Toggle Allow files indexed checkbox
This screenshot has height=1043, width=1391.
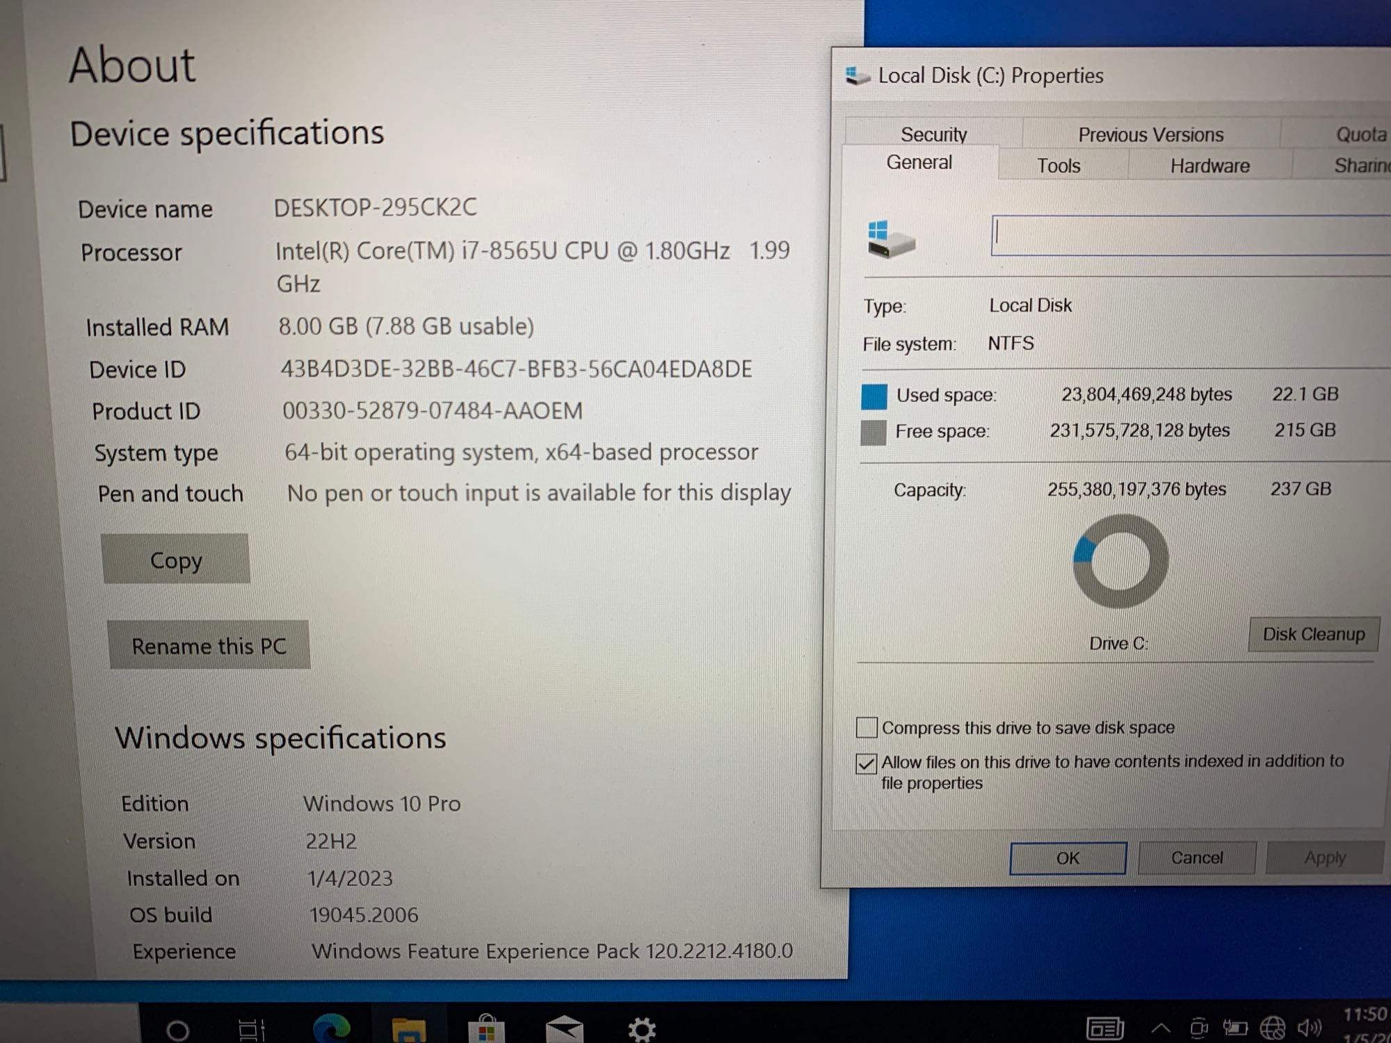866,763
